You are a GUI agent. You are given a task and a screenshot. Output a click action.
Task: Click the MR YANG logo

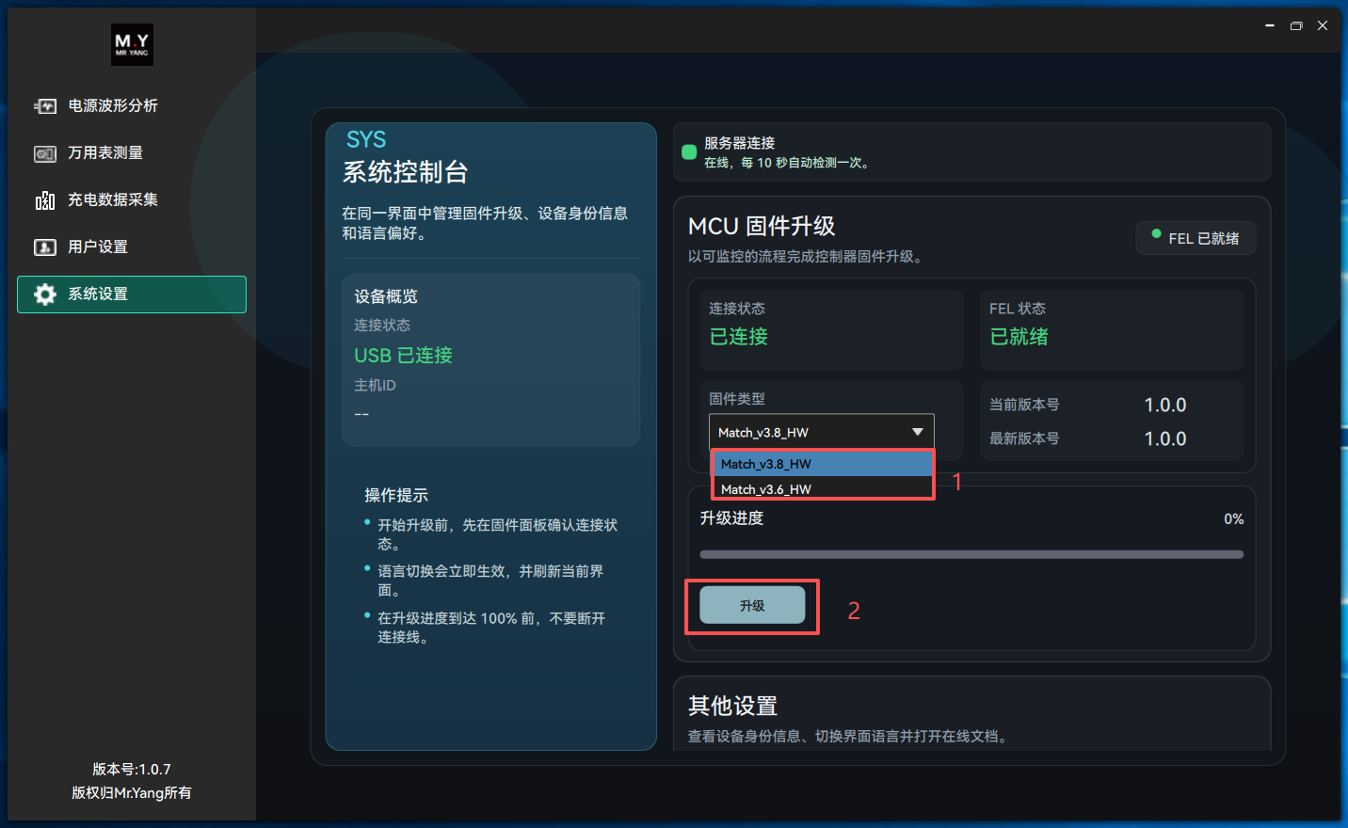tap(132, 44)
